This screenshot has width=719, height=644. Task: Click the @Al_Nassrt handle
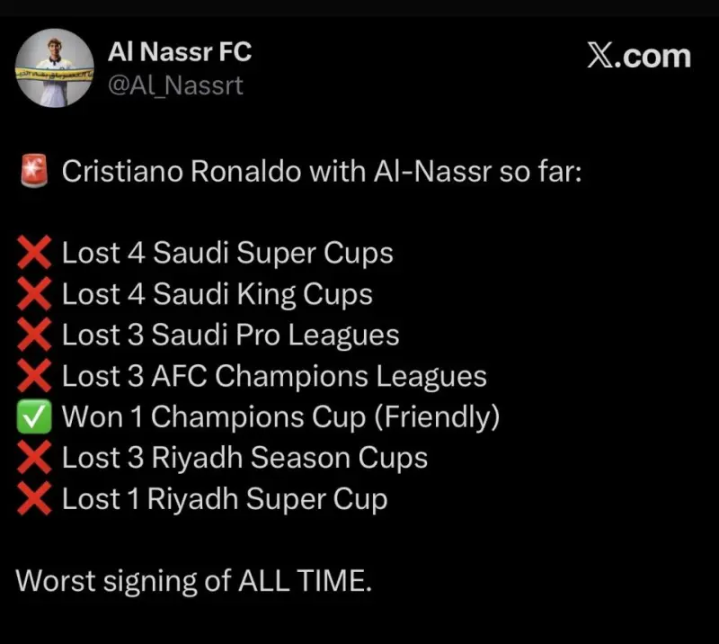pos(175,86)
